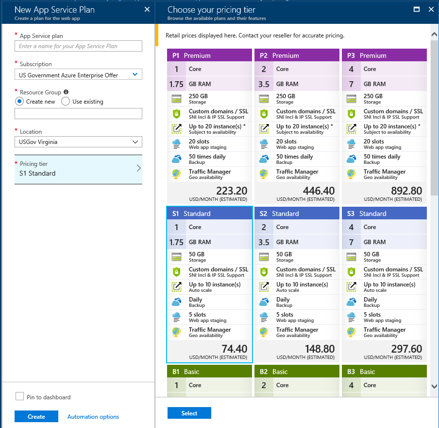Select the Use existing resource group option

pyautogui.click(x=66, y=102)
